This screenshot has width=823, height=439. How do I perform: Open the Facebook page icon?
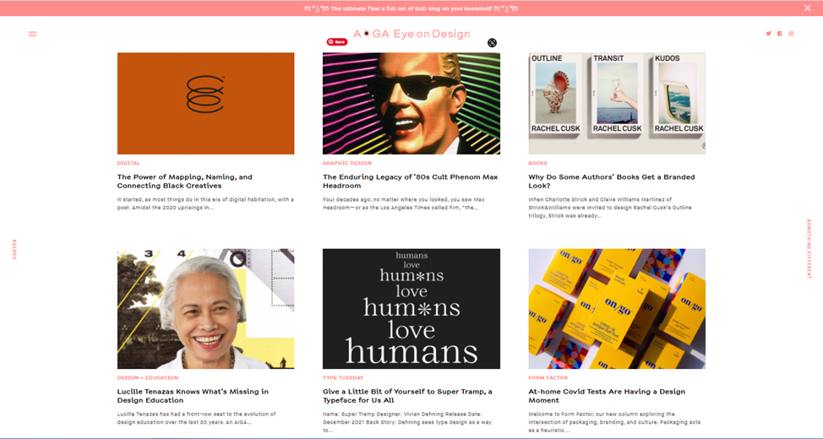pyautogui.click(x=779, y=34)
